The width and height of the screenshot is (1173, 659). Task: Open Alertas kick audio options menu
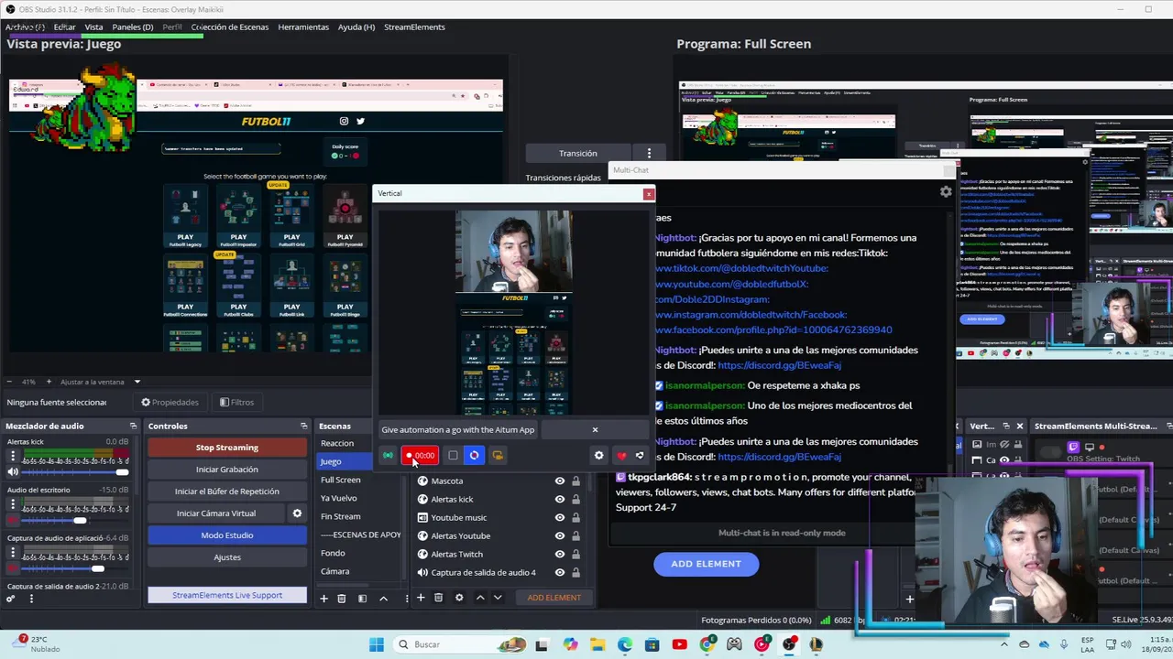pyautogui.click(x=13, y=457)
